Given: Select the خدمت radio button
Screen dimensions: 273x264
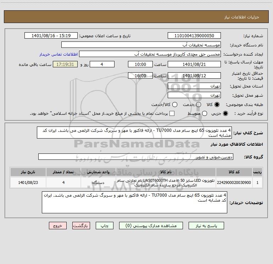Looking at the screenshot, I should point(199,105).
